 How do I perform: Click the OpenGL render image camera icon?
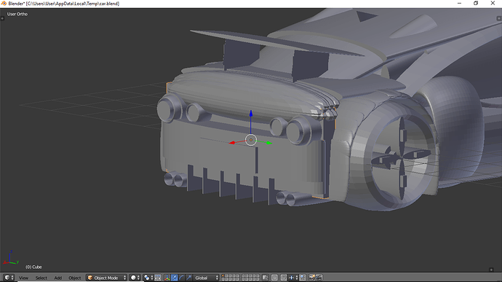312,278
